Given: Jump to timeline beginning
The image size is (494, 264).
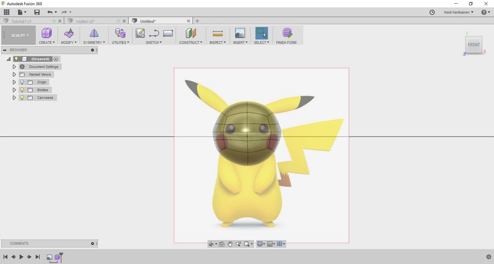Looking at the screenshot, I should click(x=5, y=257).
